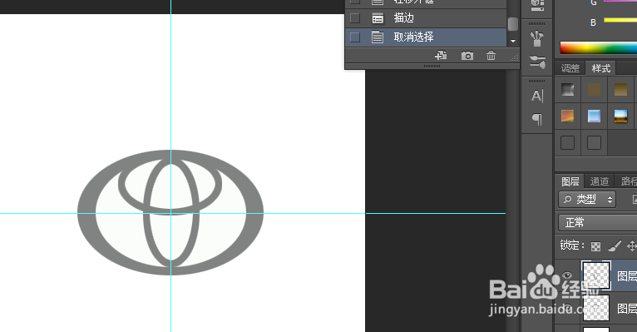
Task: Toggle lock transparent pixels checkerboard icon
Action: (595, 245)
